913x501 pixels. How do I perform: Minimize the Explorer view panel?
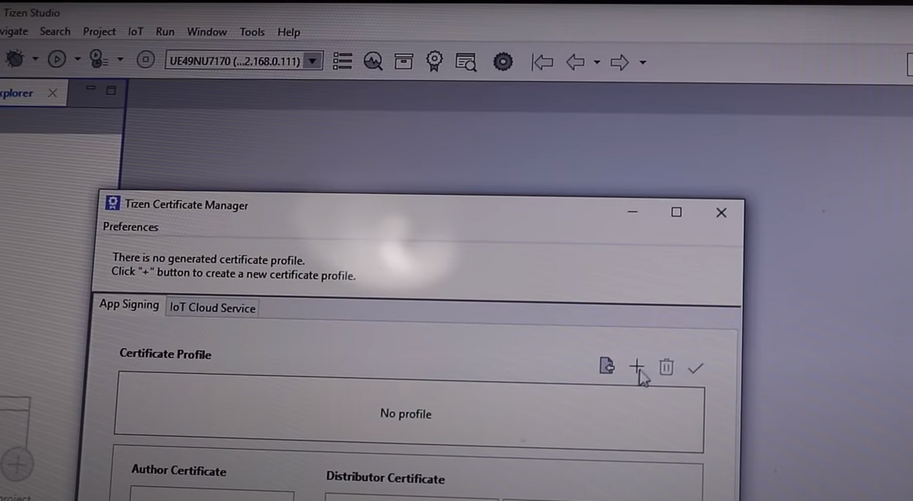point(90,88)
